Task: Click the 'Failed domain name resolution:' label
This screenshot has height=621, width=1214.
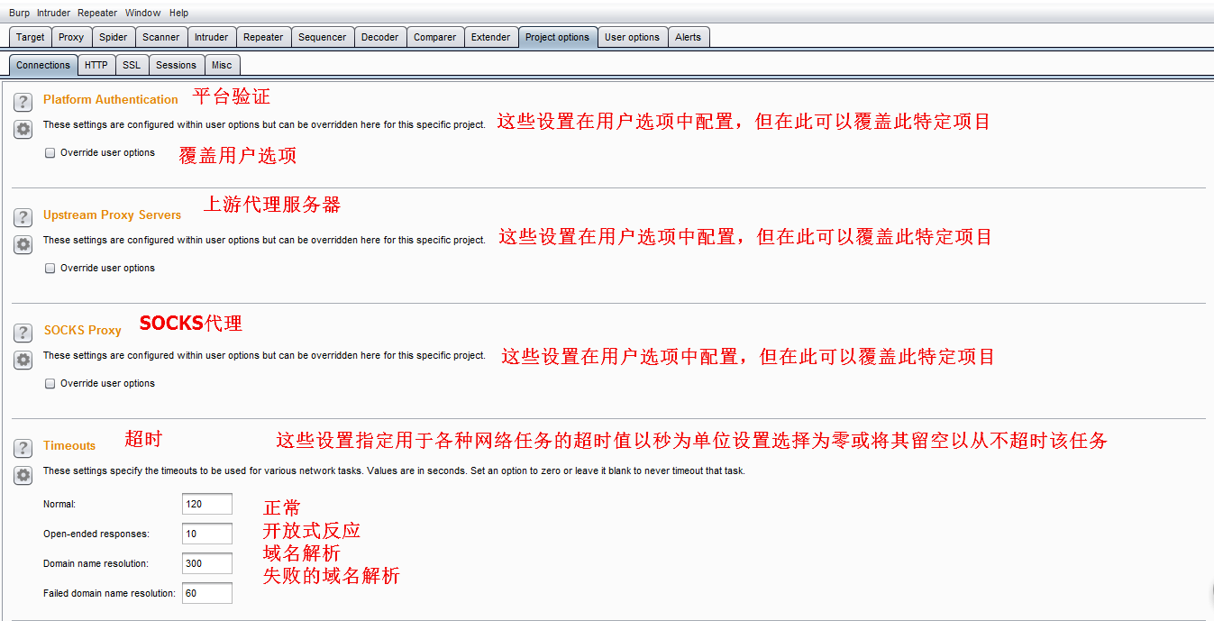Action: click(109, 594)
